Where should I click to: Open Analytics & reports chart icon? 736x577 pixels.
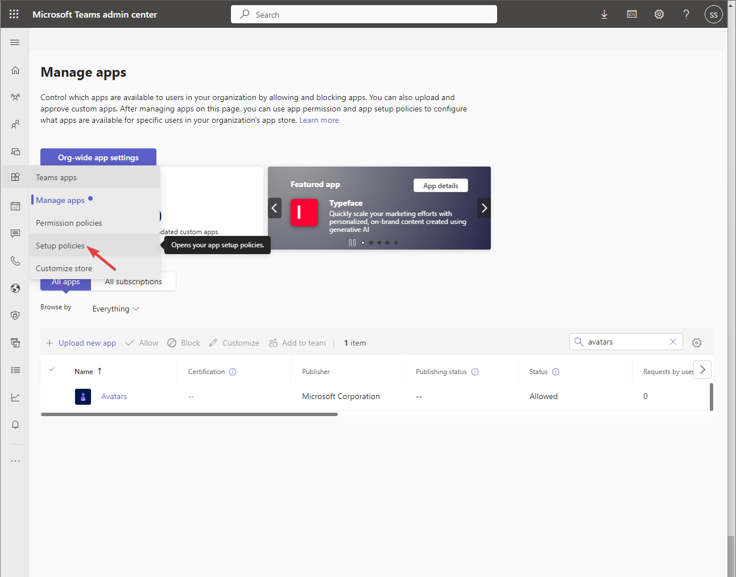15,397
